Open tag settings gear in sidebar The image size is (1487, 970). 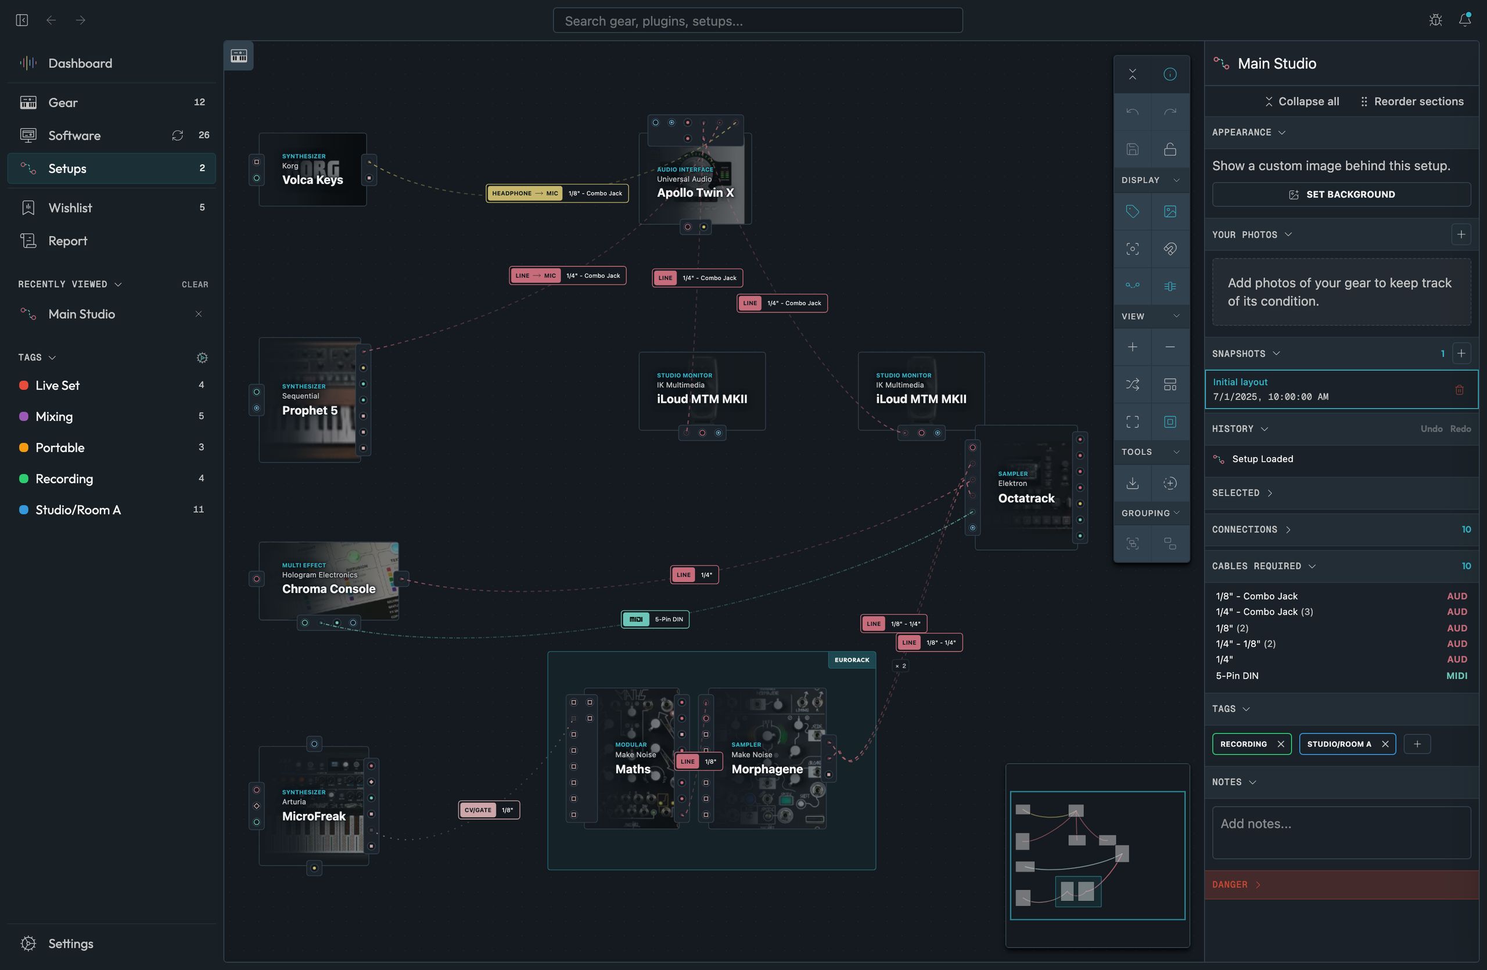tap(202, 358)
